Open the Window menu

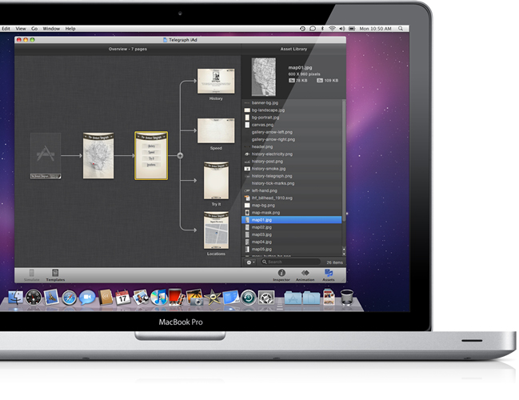51,29
